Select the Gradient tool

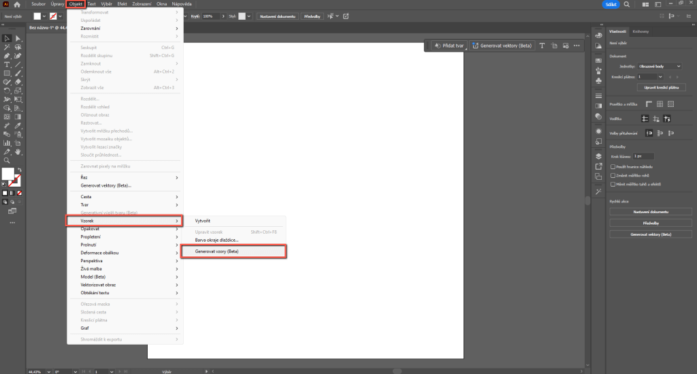18,117
